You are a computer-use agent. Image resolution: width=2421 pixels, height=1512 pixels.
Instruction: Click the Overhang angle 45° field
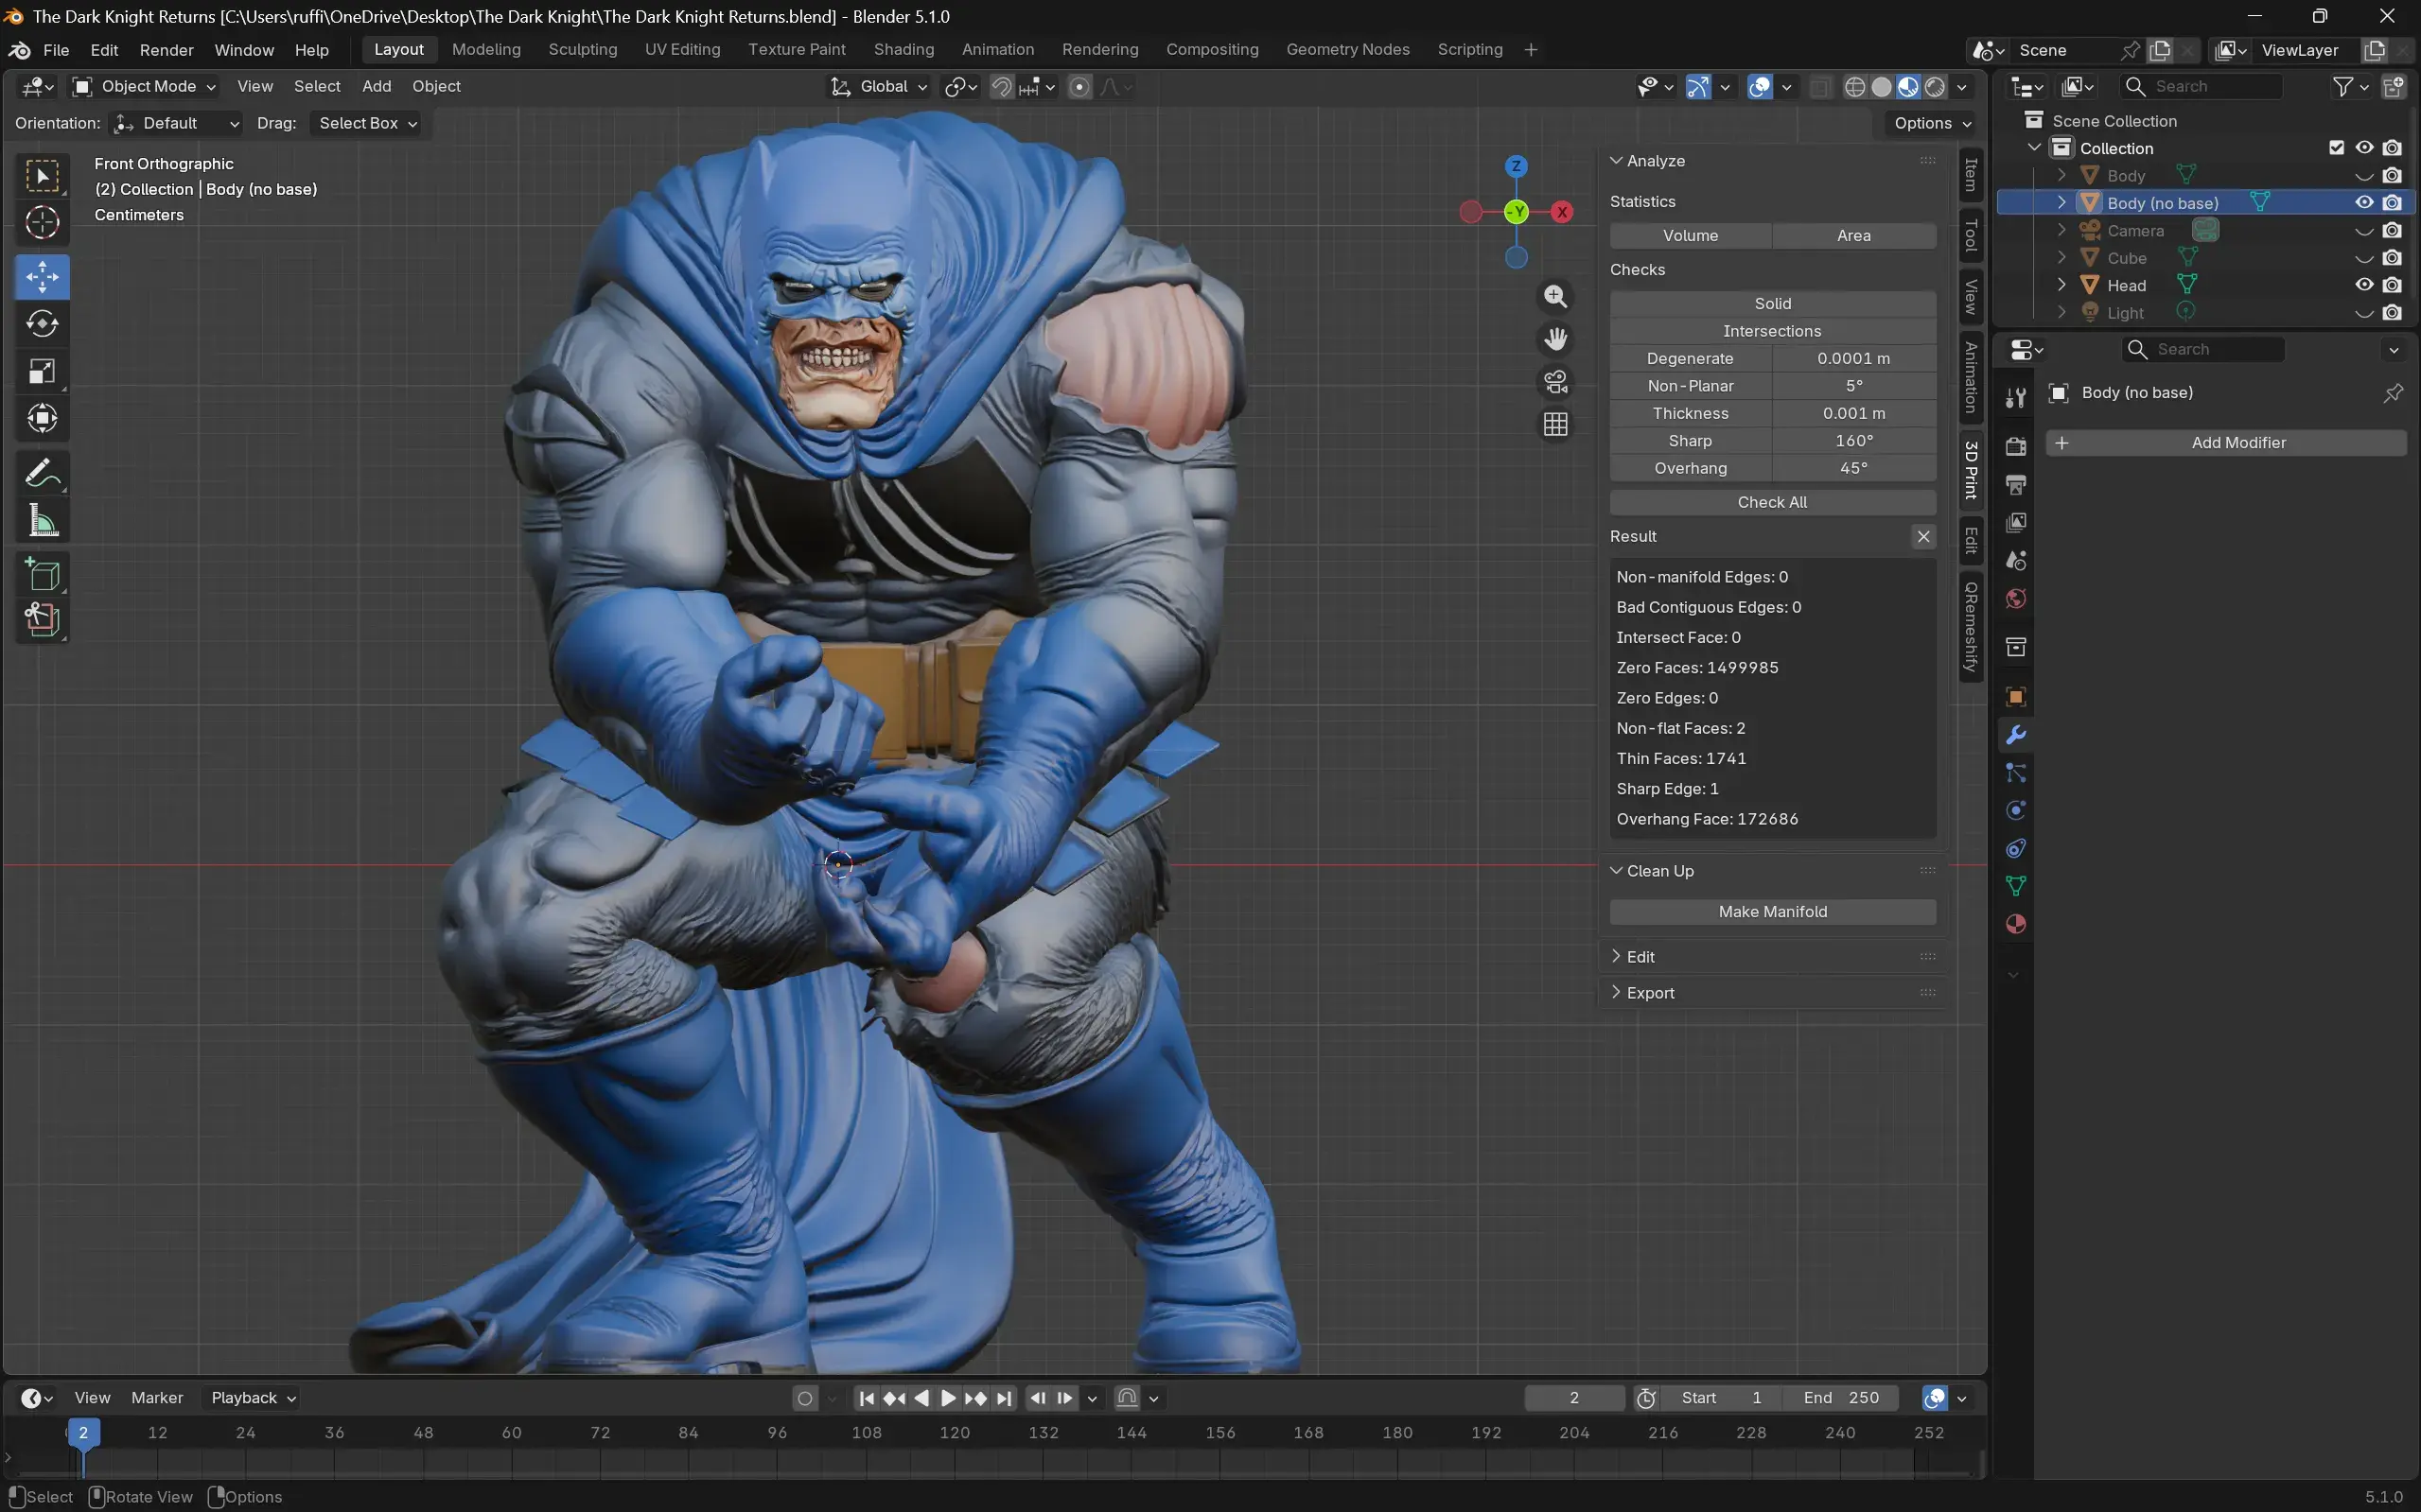tap(1853, 468)
